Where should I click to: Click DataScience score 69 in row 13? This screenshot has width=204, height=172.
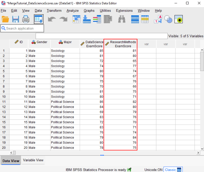92,112
